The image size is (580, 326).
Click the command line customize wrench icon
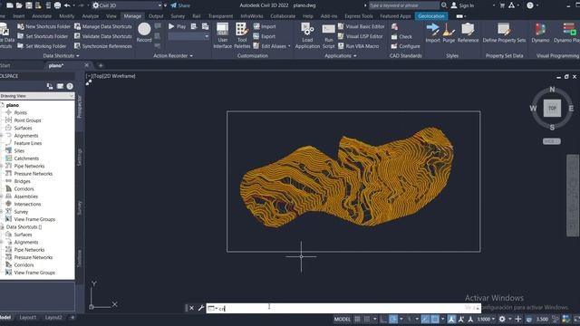[201, 308]
